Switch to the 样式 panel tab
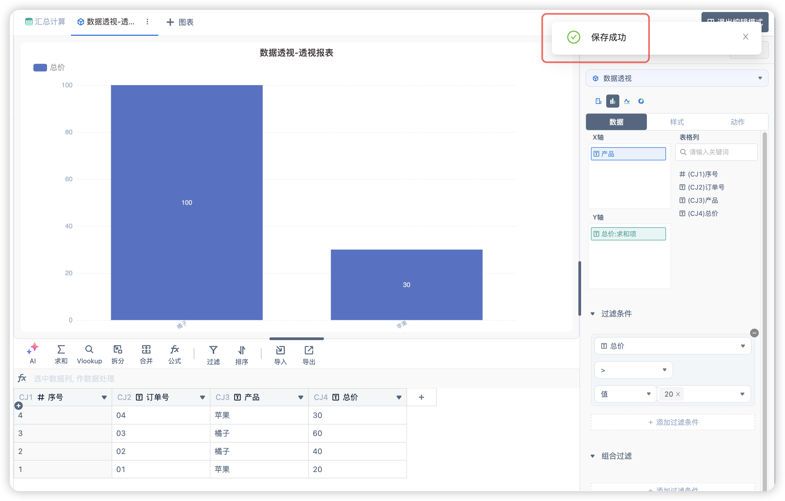785x501 pixels. 677,122
